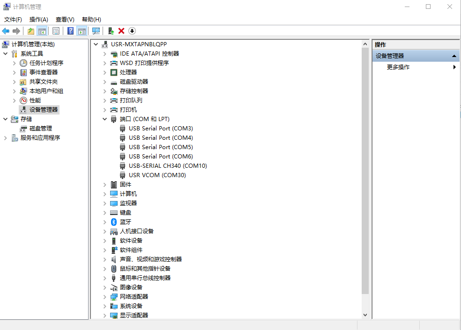Select the 存储控制器 category label

134,91
